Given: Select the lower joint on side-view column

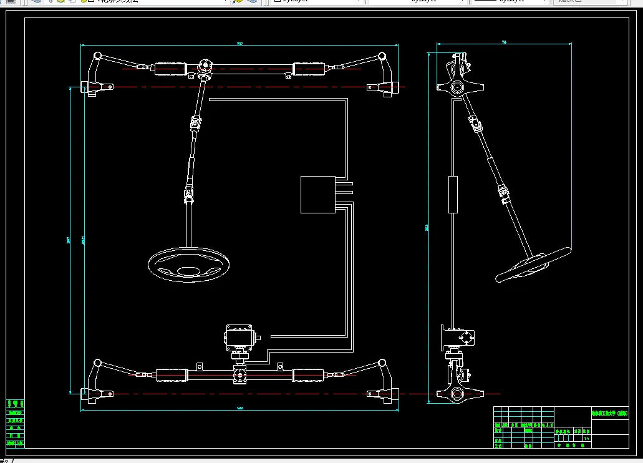Looking at the screenshot, I should tap(504, 194).
